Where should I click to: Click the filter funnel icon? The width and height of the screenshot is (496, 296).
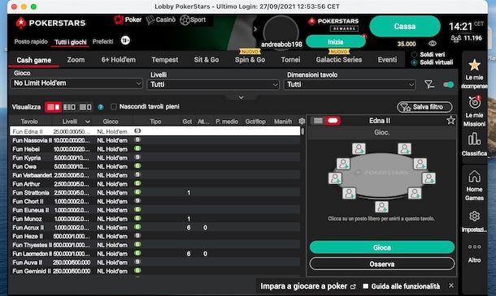click(x=429, y=84)
